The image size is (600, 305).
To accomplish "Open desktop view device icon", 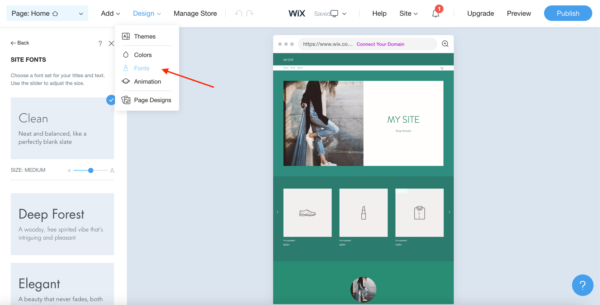I will [334, 13].
